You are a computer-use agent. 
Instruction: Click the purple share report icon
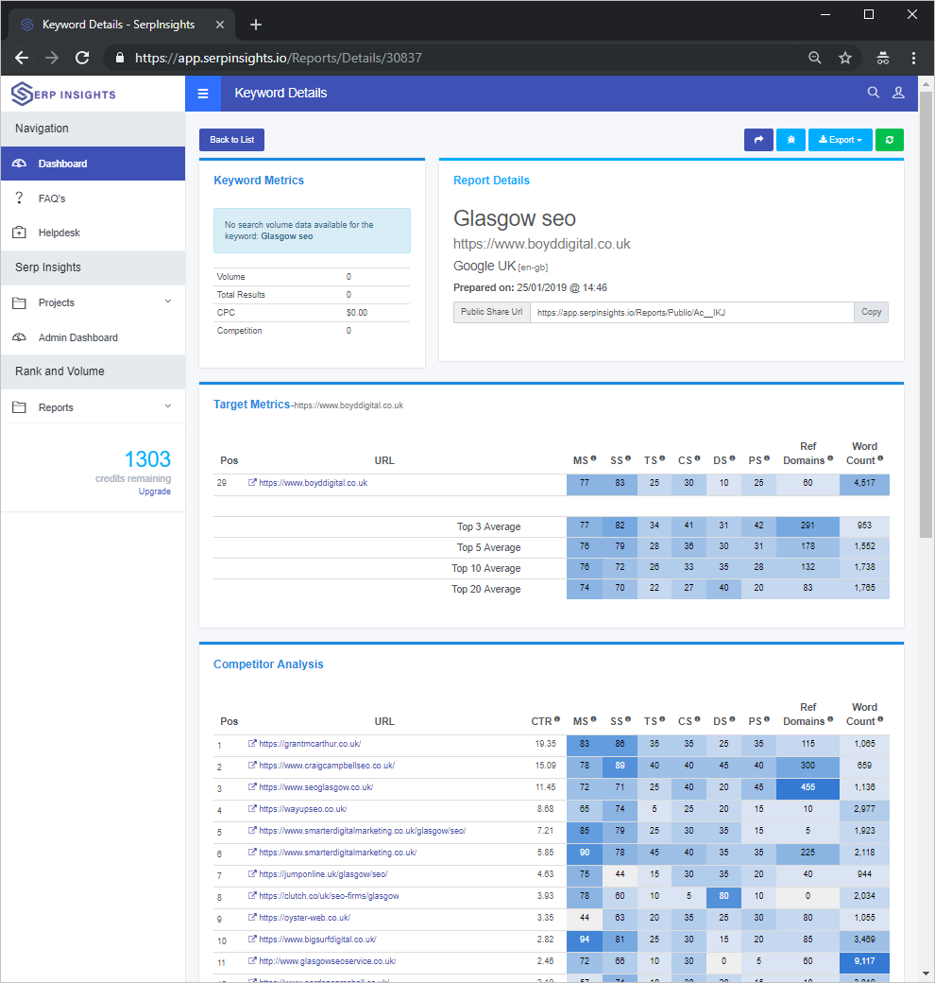pos(759,139)
